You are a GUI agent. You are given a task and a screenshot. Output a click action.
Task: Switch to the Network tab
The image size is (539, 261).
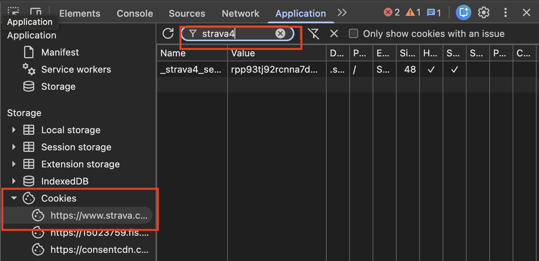(240, 13)
